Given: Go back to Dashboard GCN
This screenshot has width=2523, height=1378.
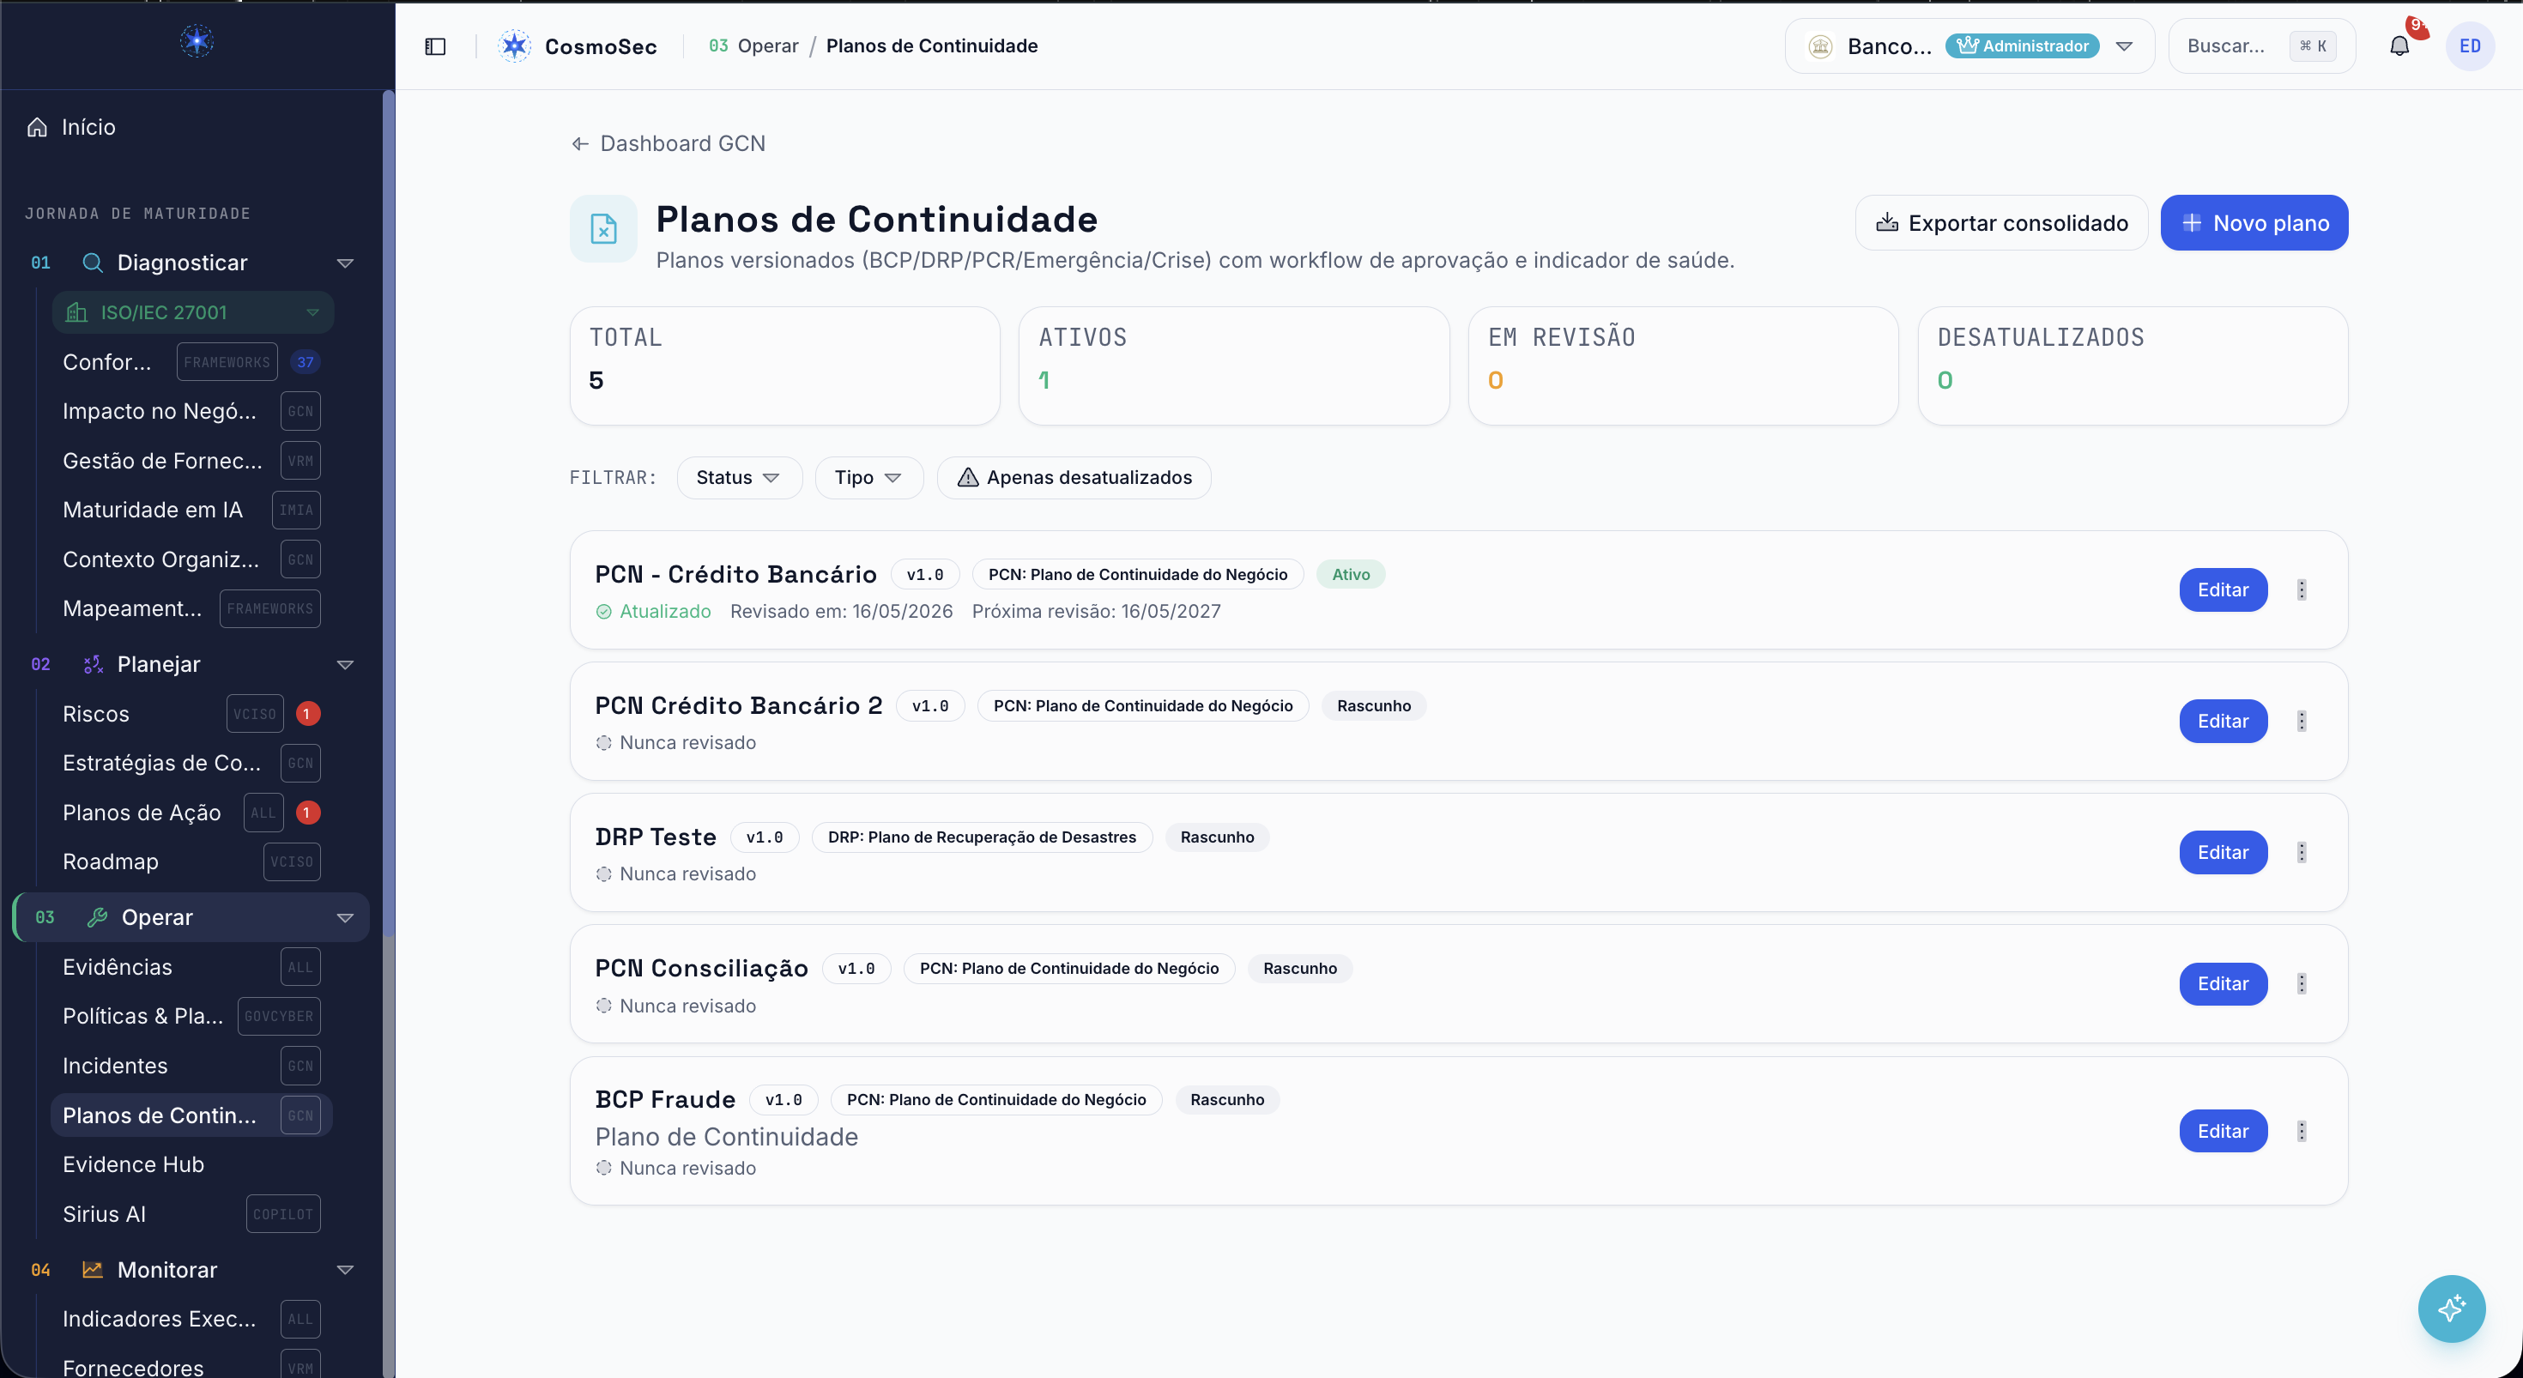Looking at the screenshot, I should [x=668, y=144].
